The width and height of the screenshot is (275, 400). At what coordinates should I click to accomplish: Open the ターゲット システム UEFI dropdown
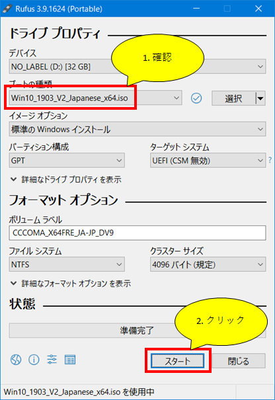208,160
